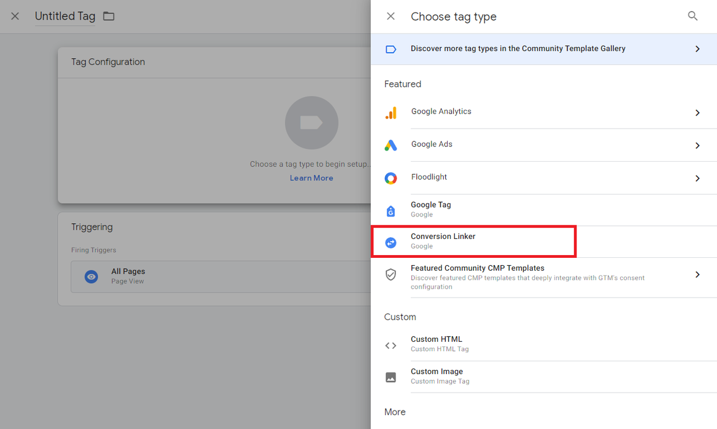Click the Custom Image picture icon
Screen dimensions: 717x429
pyautogui.click(x=391, y=378)
